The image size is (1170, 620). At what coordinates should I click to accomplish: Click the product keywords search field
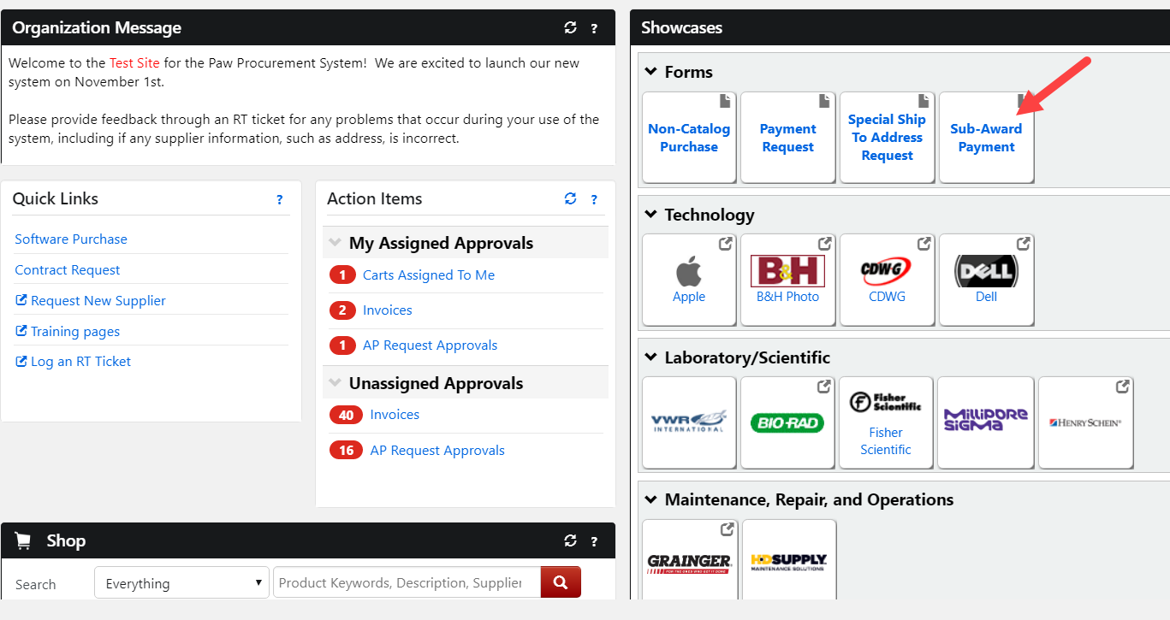click(407, 583)
